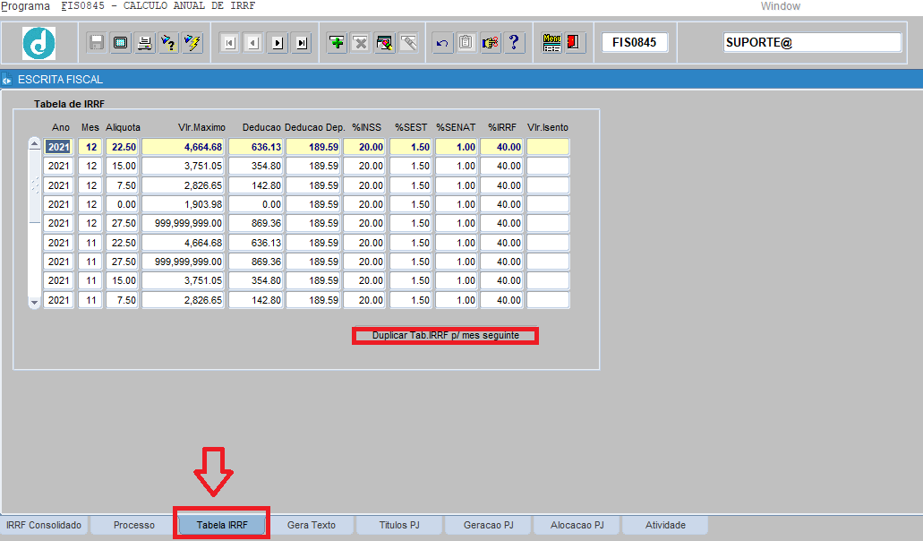This screenshot has width=923, height=541.
Task: Click the pointing hand with scissors icon
Action: (490, 43)
